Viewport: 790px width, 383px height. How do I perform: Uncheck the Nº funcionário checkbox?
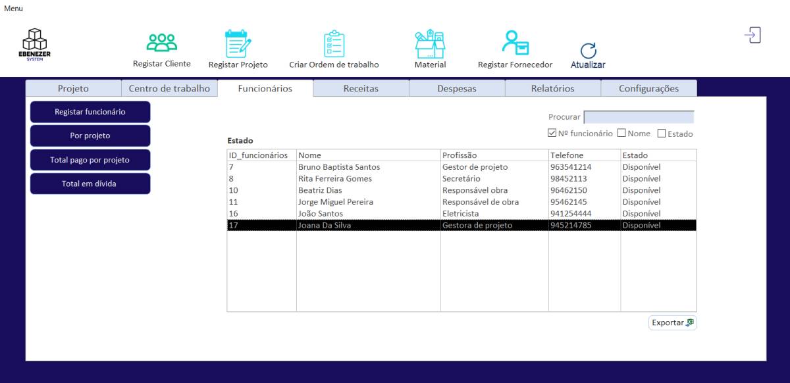coord(552,134)
